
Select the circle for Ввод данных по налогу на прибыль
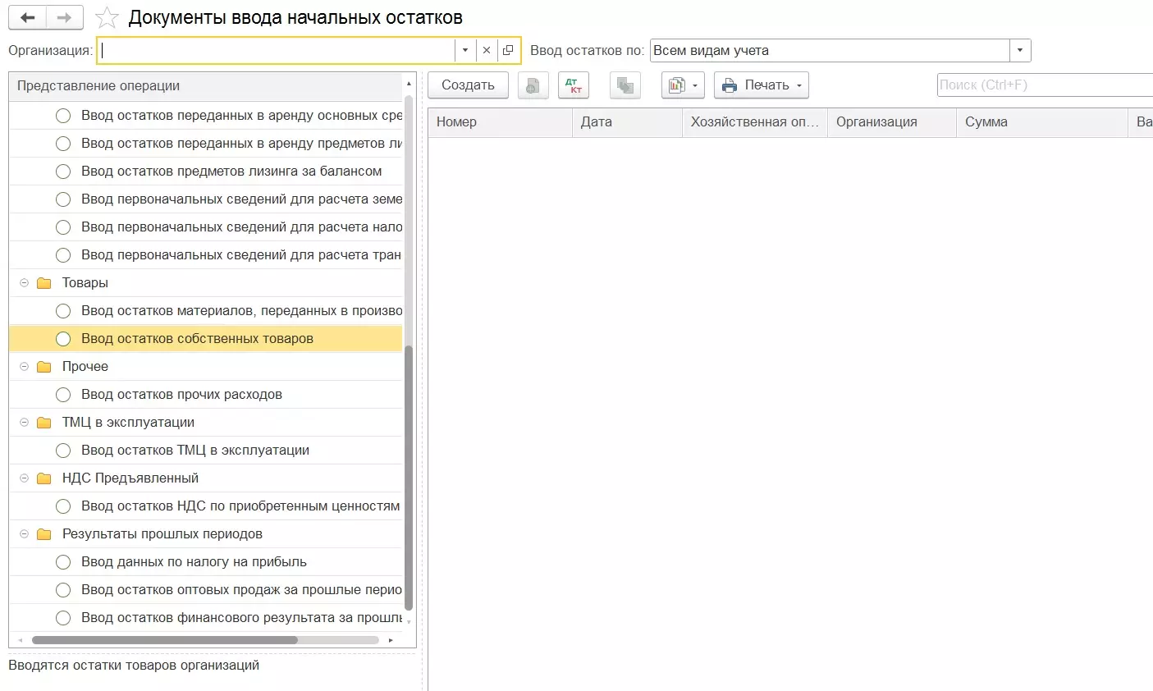pos(63,562)
